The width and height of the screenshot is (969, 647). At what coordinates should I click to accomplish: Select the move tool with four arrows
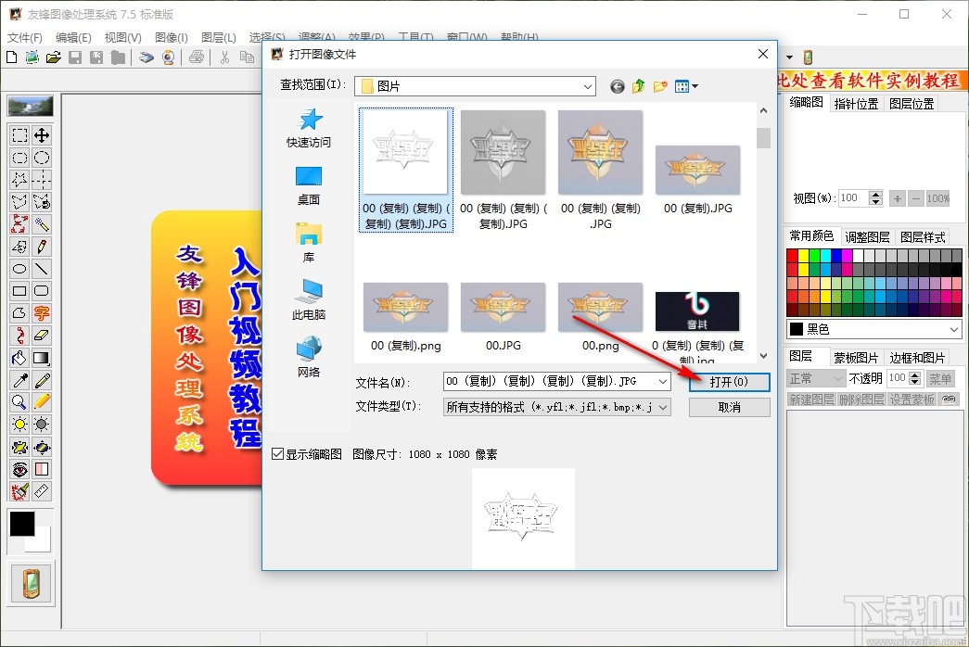click(42, 135)
